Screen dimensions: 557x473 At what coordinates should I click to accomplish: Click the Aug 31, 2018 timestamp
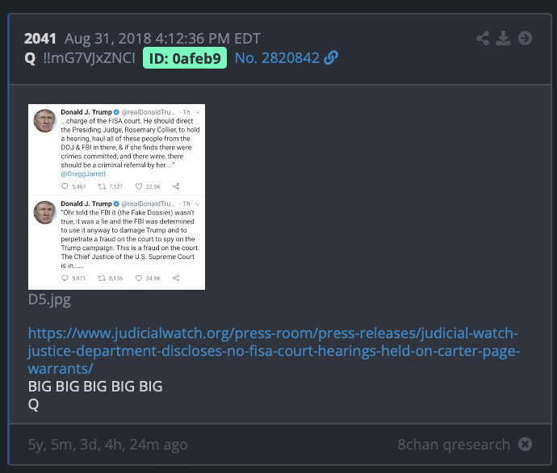(x=162, y=39)
